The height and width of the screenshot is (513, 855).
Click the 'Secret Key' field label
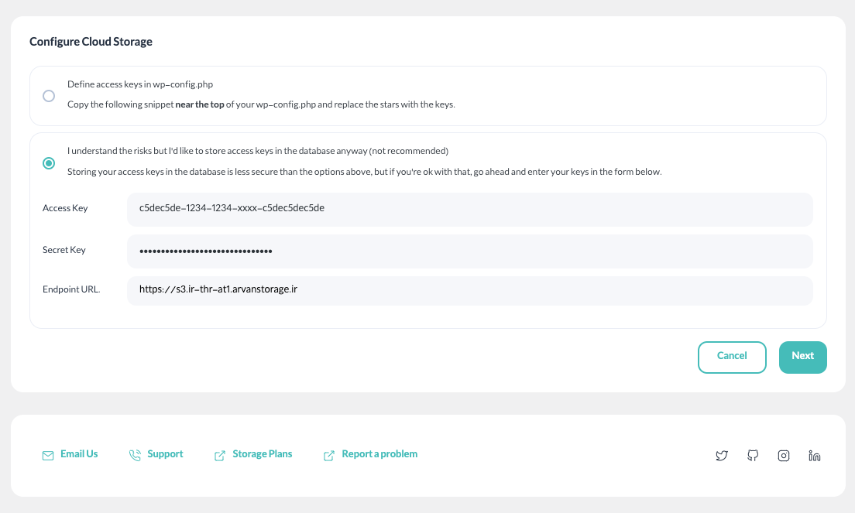[64, 250]
